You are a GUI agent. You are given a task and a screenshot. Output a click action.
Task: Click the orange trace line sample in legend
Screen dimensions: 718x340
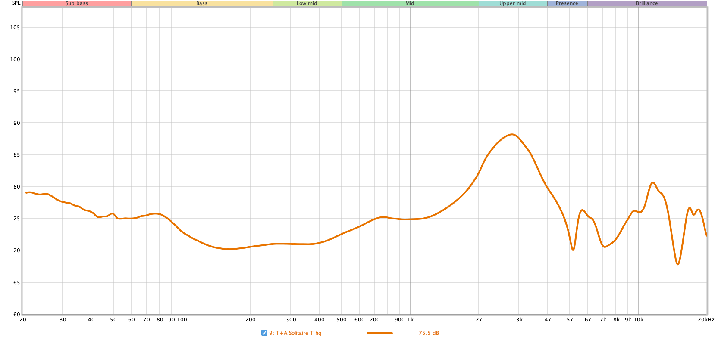[x=379, y=333]
